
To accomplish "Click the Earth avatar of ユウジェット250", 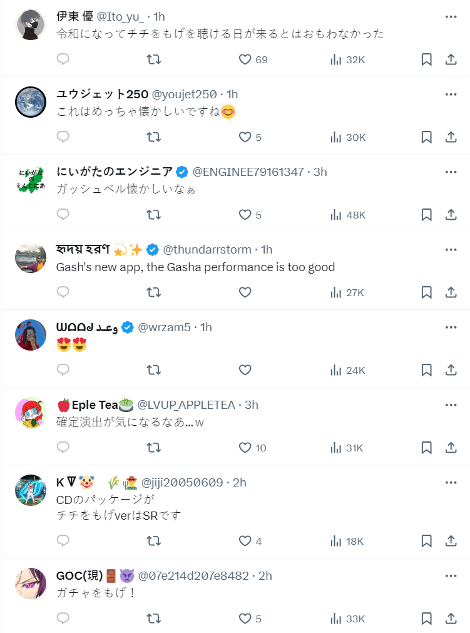I will 30,103.
